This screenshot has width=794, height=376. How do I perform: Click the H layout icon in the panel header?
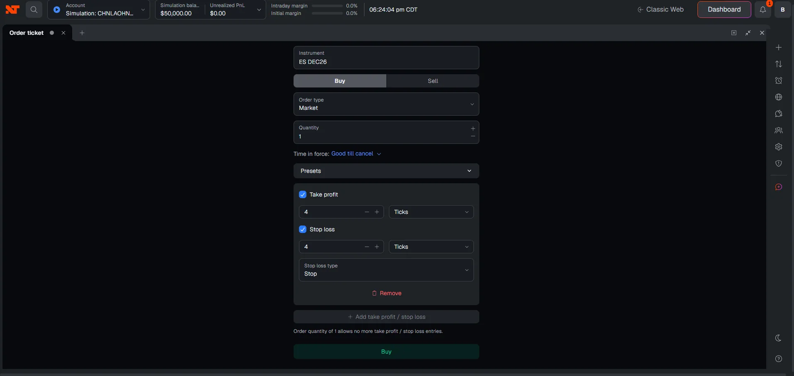click(x=734, y=33)
